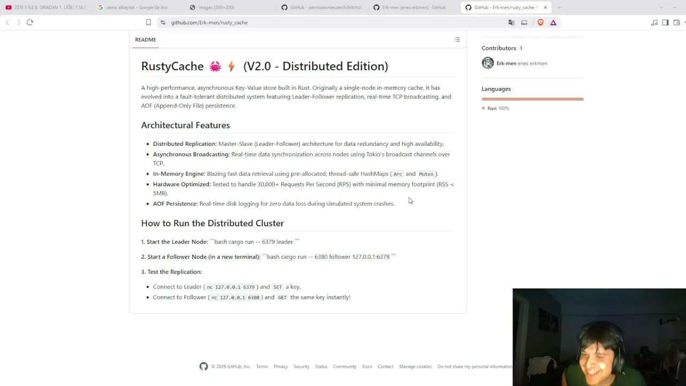Open the Status footer link
686x386 pixels.
[321, 367]
